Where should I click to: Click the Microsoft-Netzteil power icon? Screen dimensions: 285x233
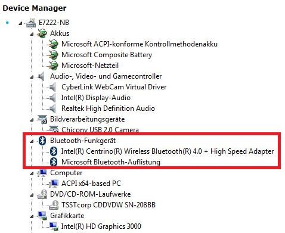click(x=54, y=66)
